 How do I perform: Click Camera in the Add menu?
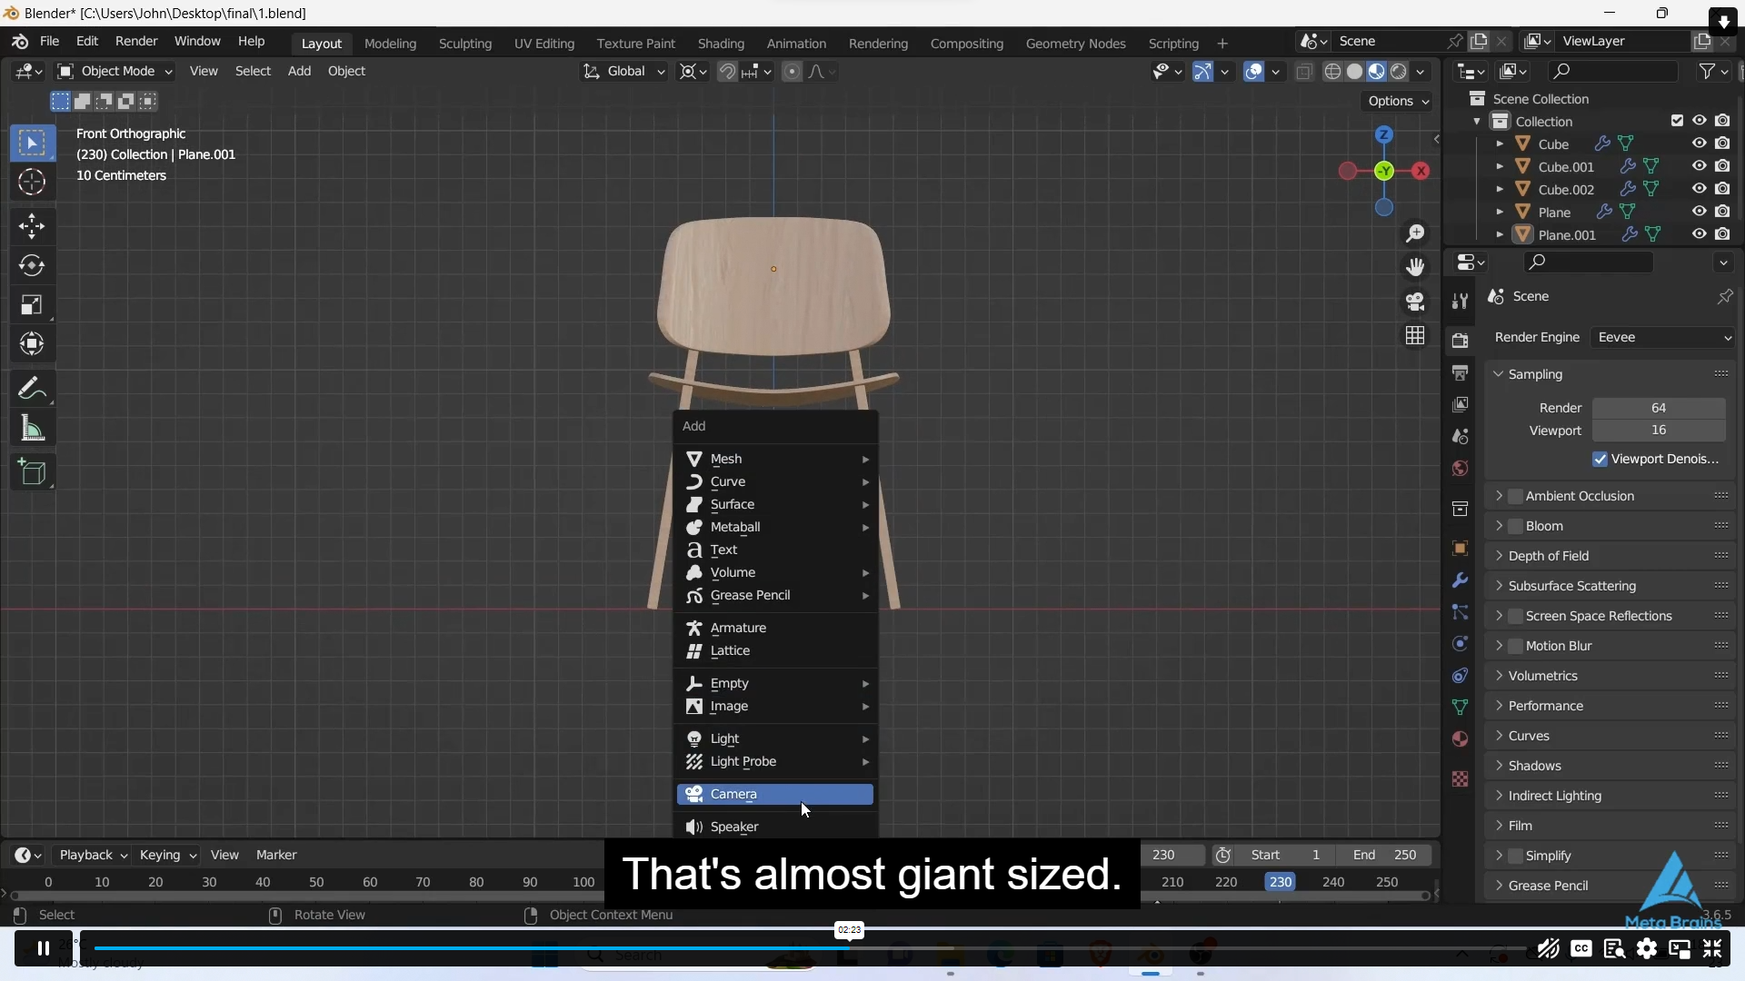733,793
